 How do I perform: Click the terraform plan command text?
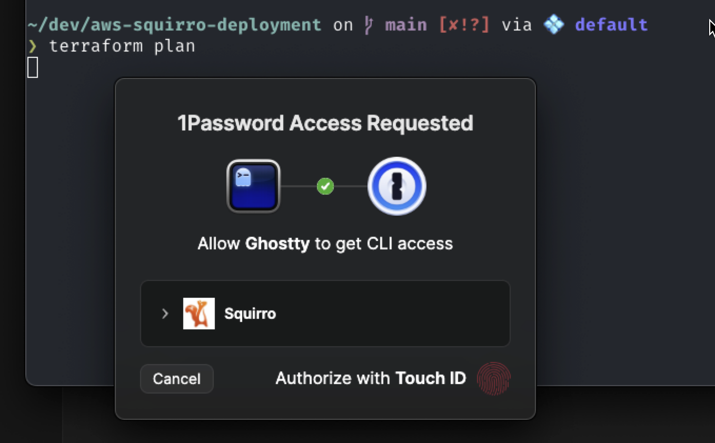[122, 46]
